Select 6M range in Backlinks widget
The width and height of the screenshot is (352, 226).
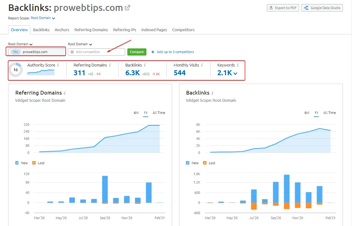click(307, 113)
